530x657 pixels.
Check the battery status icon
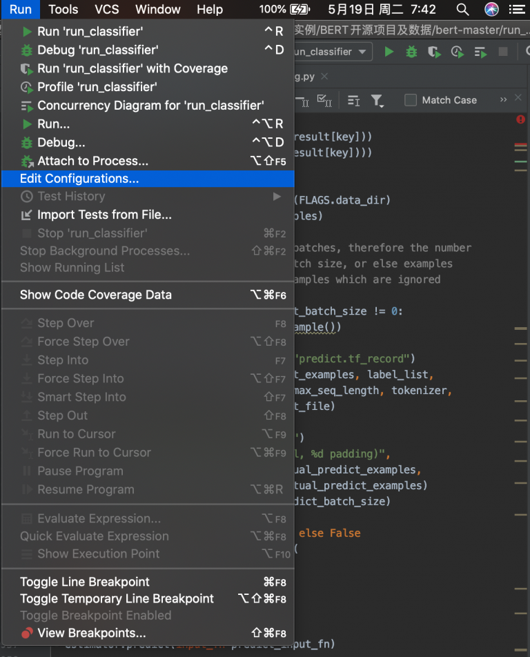(x=300, y=9)
